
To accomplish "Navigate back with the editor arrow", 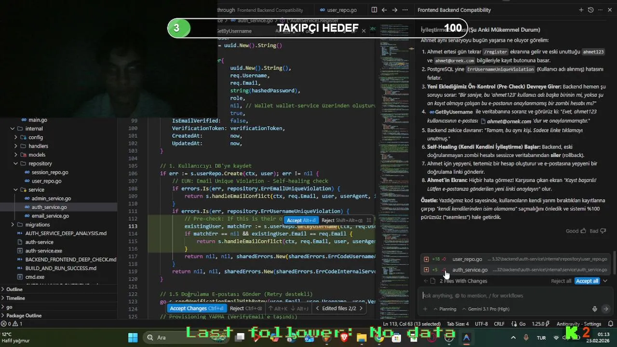I will point(384,10).
